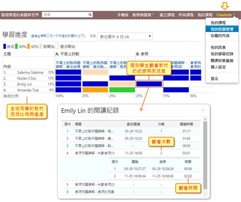This screenshot has width=241, height=202.
Task: Expand the 教學與服務 dropdown menu
Action: tap(143, 15)
